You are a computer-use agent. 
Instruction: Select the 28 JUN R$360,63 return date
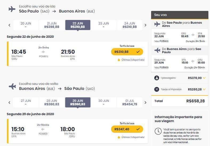coord(52,102)
